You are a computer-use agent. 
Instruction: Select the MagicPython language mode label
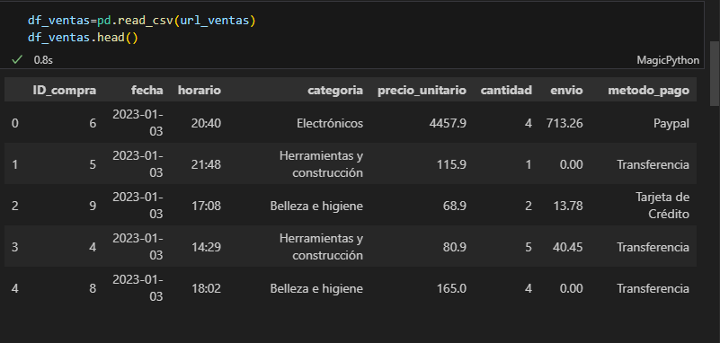coord(668,60)
